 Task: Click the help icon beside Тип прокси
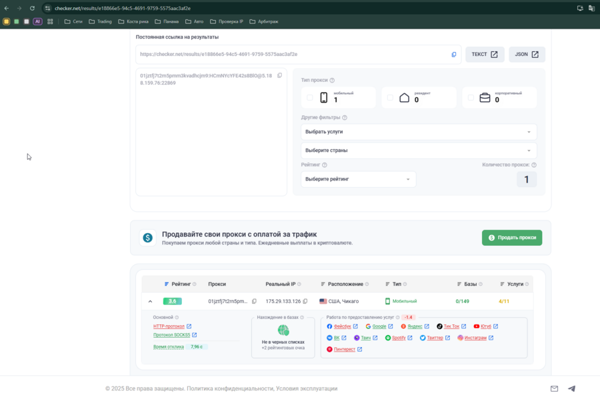[332, 80]
